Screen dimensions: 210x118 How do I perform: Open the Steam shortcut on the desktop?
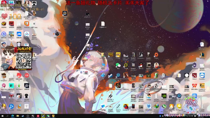click(x=111, y=76)
